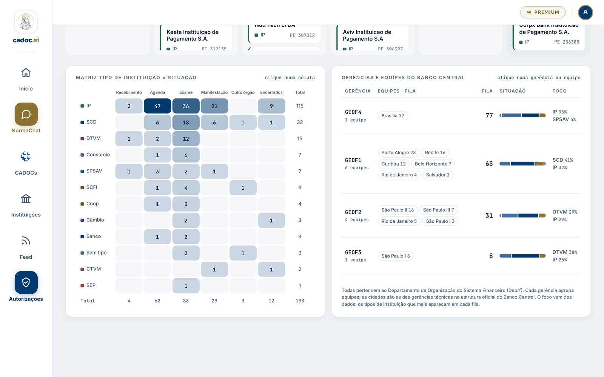
Task: Click IP Encerrados cell with 9
Action: [271, 106]
